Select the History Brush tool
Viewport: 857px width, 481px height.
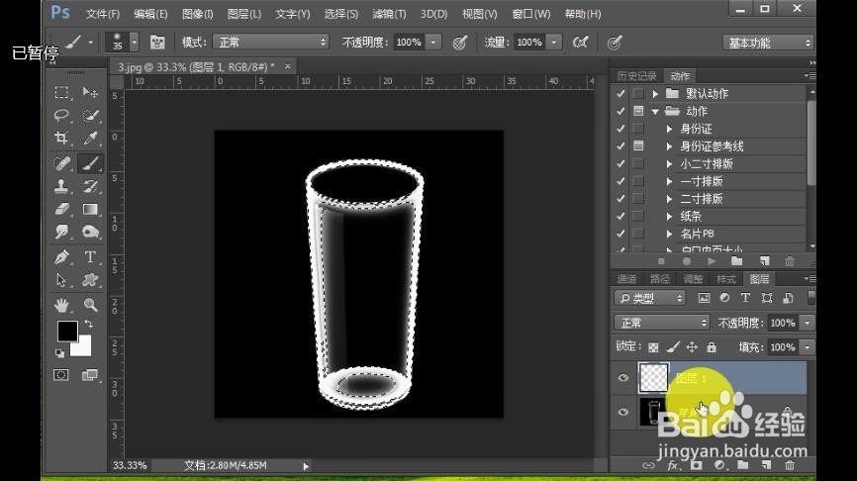(x=90, y=186)
